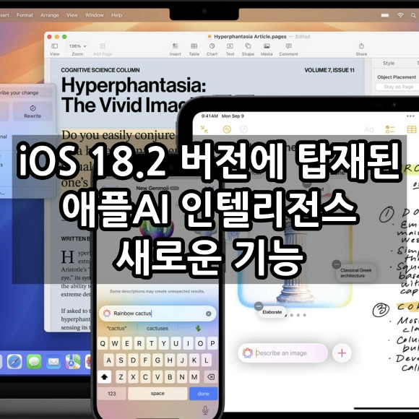Click the table icon in iPad Notes
This screenshot has height=419, width=419.
tap(412, 129)
